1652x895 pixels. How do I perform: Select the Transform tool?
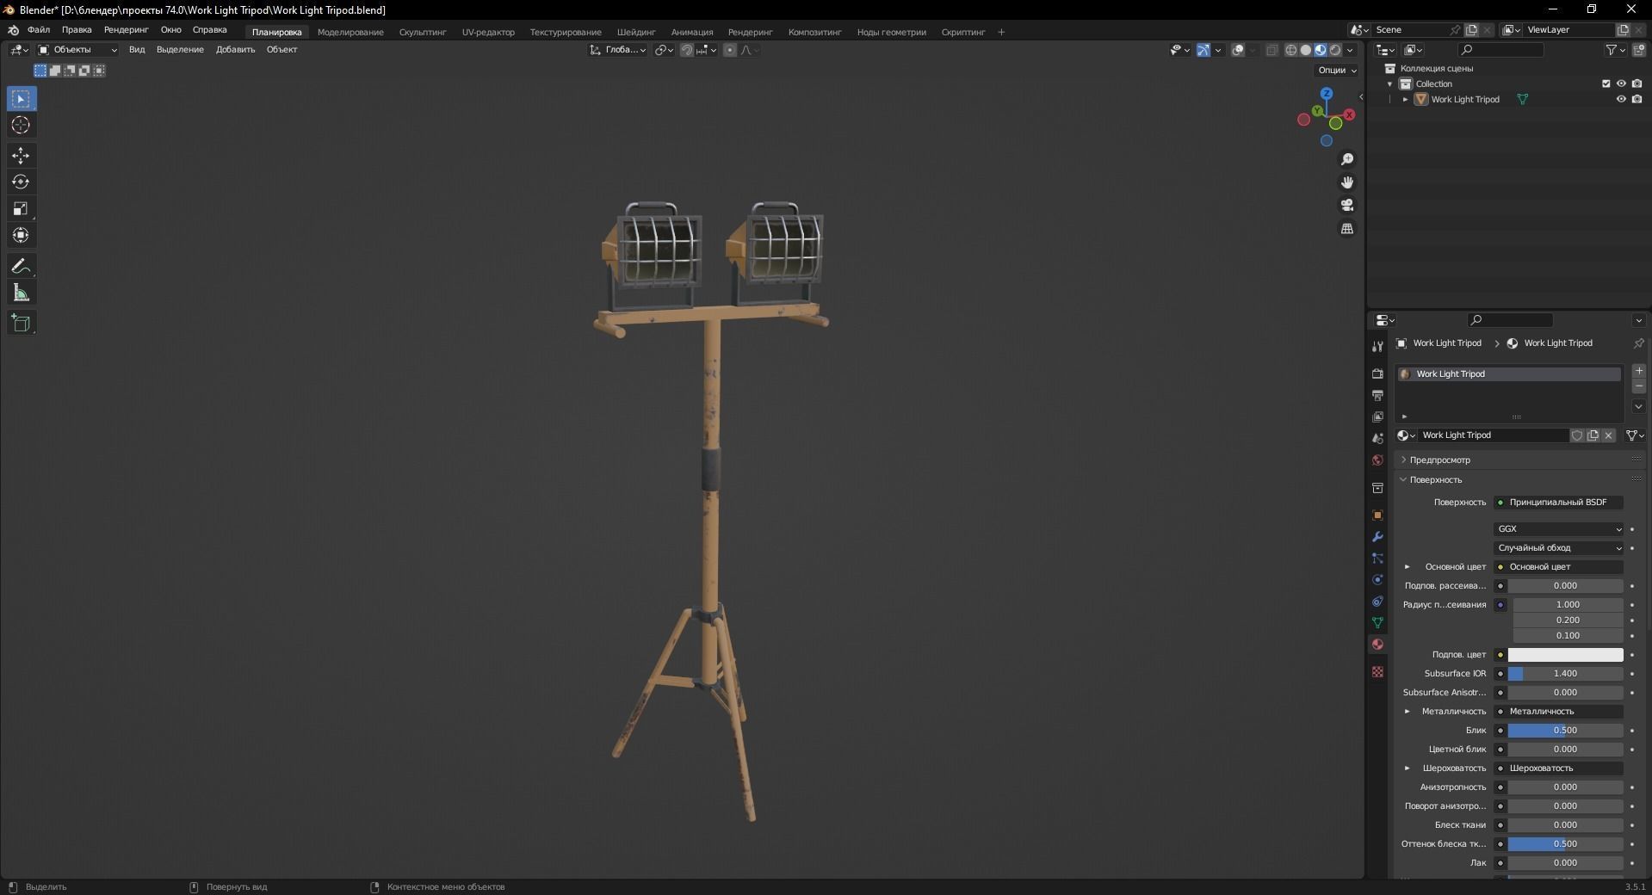(x=22, y=235)
